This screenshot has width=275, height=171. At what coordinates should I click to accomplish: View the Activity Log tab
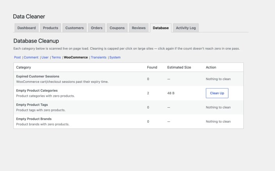tap(186, 28)
